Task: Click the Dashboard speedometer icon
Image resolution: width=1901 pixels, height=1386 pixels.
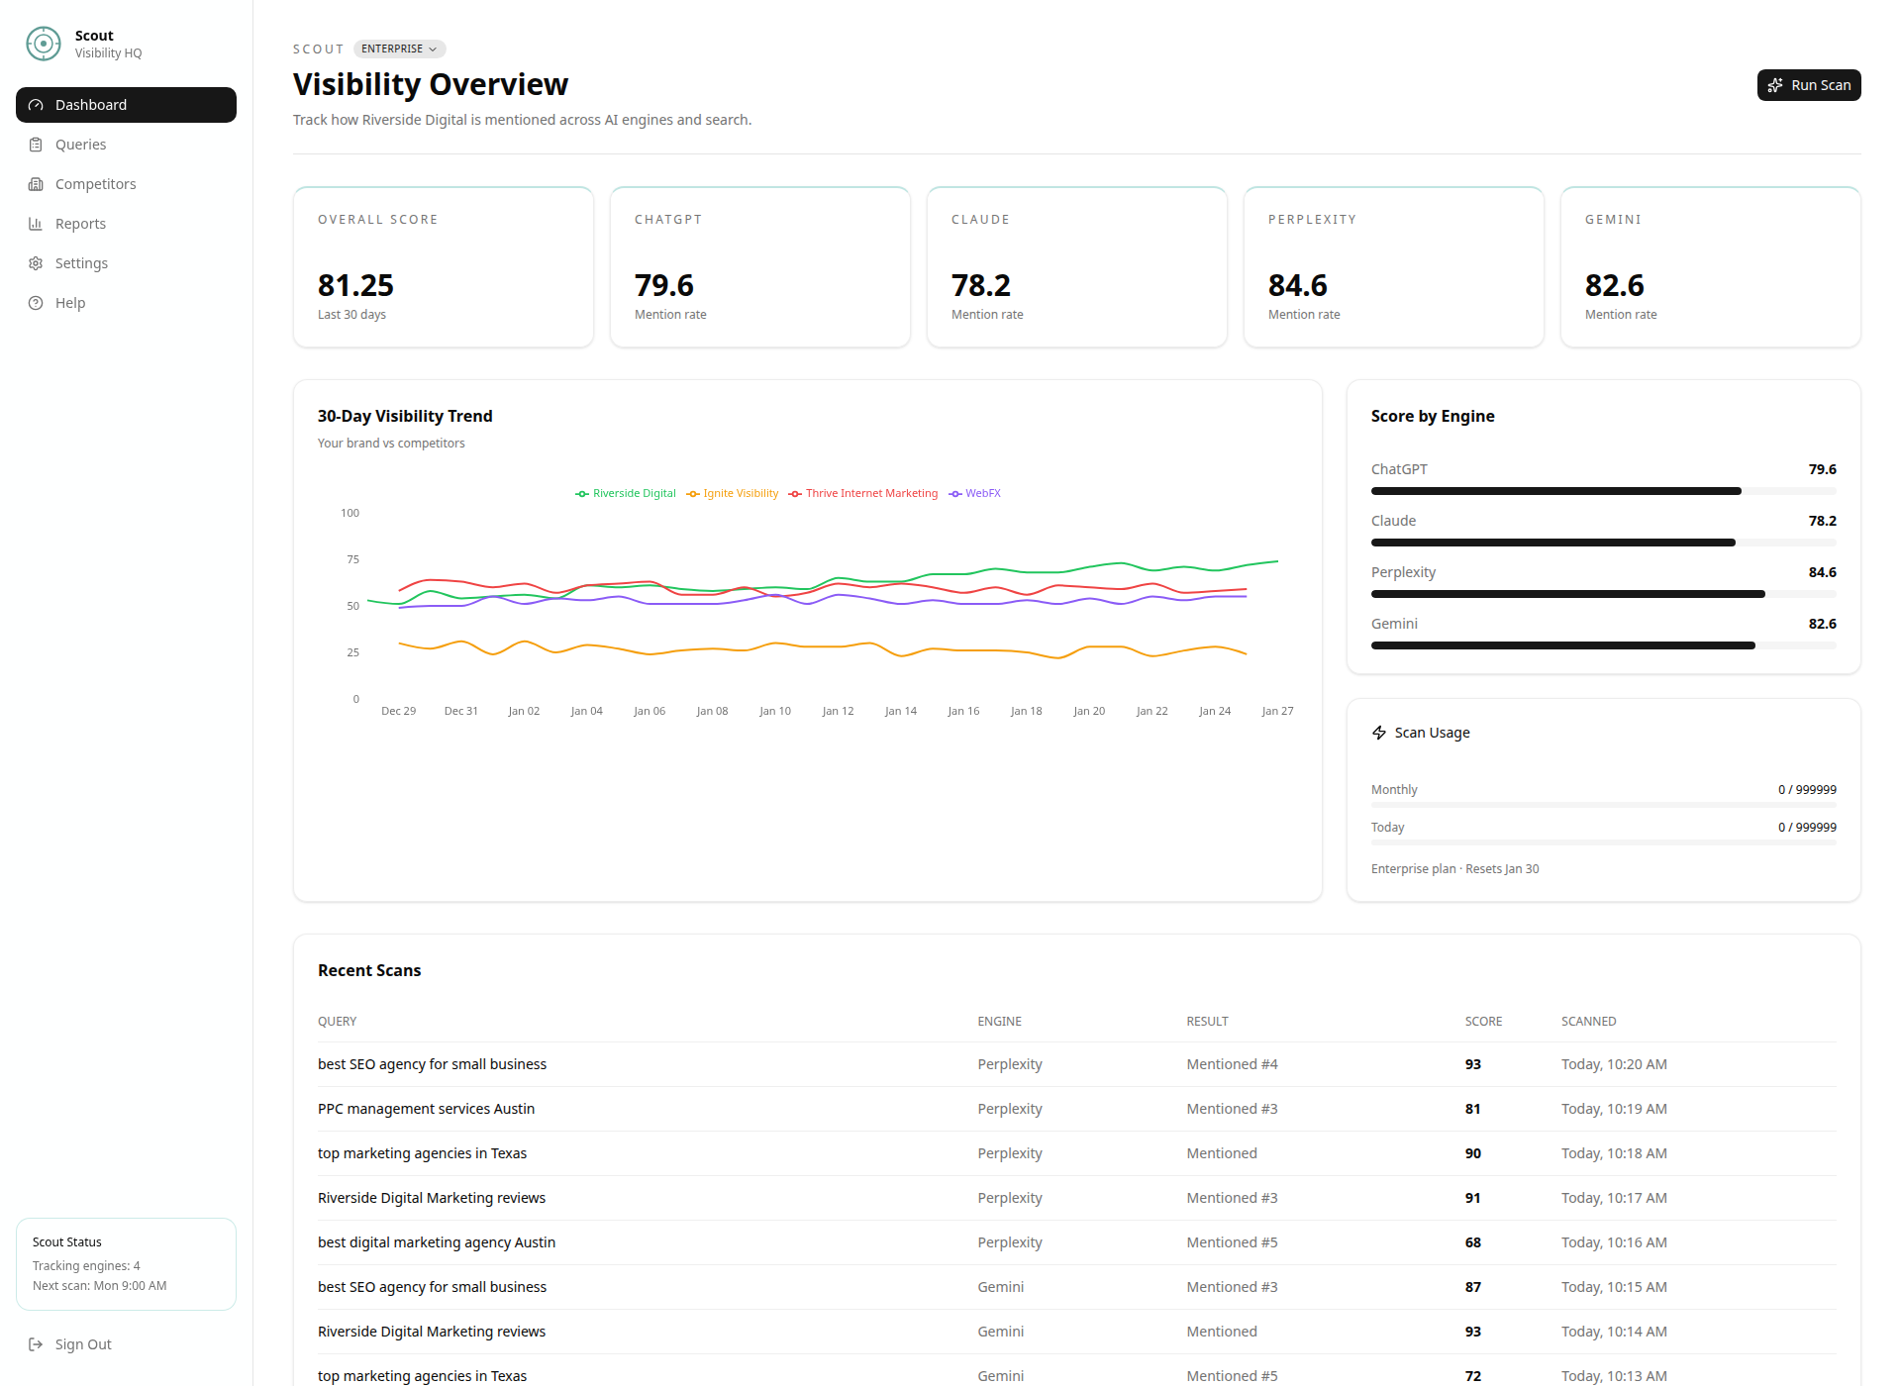Action: coord(37,104)
